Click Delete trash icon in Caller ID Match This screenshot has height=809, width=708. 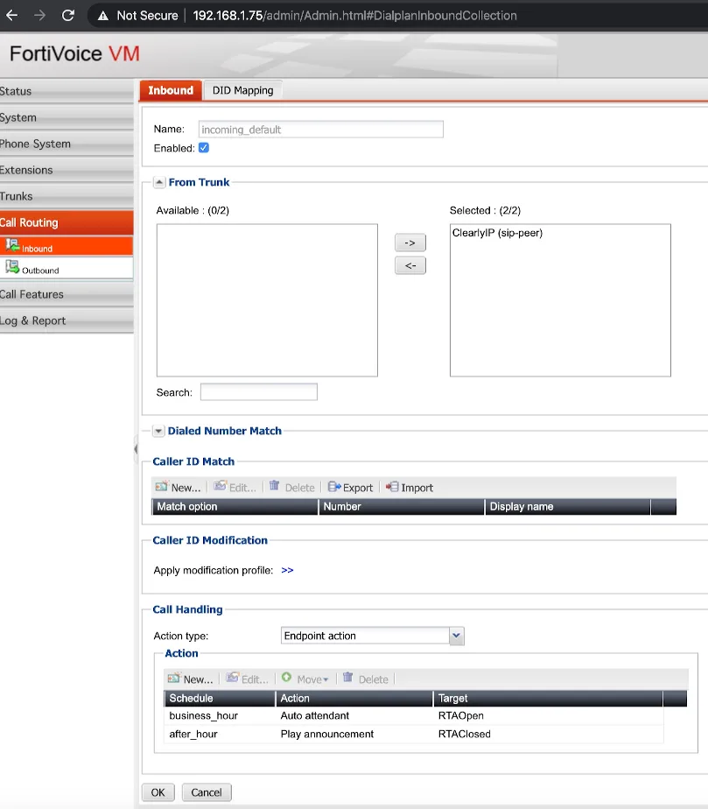click(274, 486)
